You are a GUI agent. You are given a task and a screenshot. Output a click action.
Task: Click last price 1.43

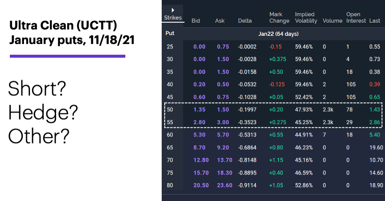(x=375, y=109)
